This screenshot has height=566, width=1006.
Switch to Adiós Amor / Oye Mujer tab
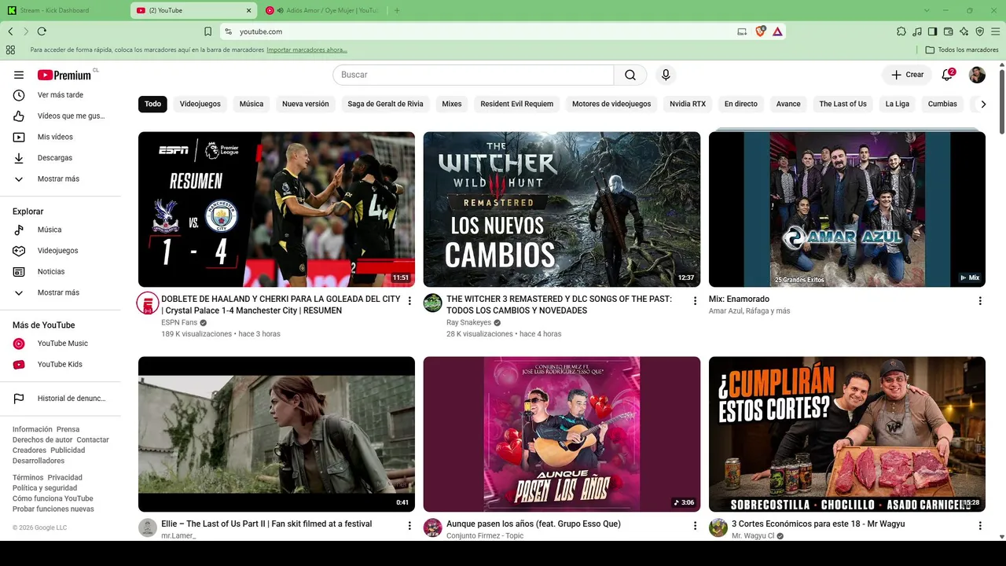pos(322,10)
